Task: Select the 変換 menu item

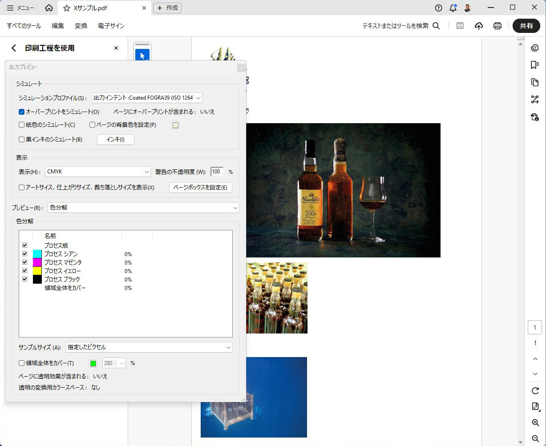Action: click(x=81, y=26)
